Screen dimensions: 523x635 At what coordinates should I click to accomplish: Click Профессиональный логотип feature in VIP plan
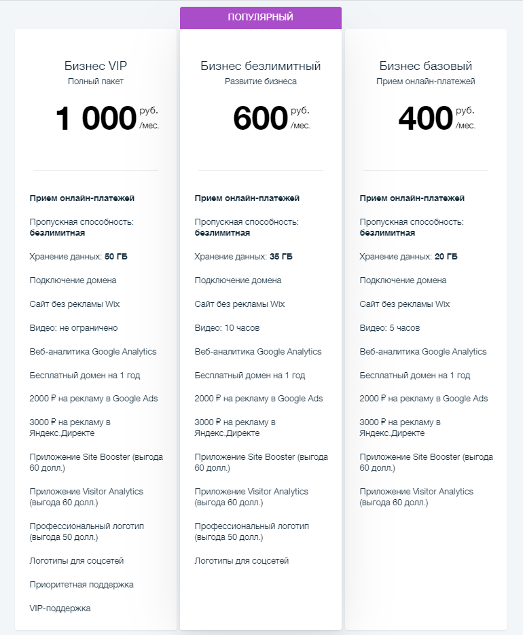87,532
